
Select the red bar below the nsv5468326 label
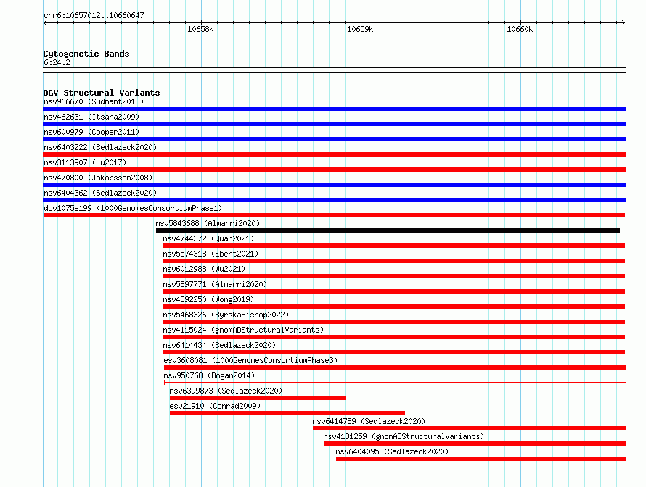click(394, 322)
